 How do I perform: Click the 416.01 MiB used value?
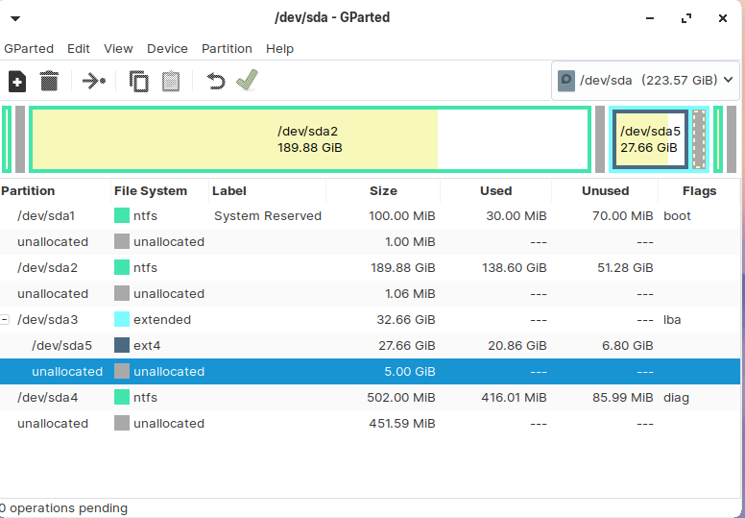click(x=514, y=397)
